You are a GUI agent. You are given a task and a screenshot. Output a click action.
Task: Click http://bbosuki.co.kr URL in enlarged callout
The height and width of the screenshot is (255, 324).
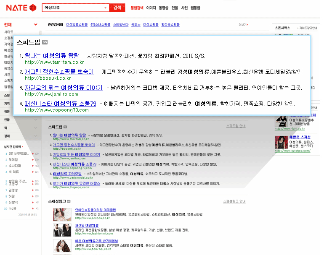pyautogui.click(x=48, y=78)
